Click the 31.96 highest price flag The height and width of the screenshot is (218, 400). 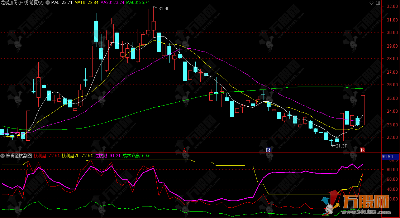pyautogui.click(x=163, y=8)
